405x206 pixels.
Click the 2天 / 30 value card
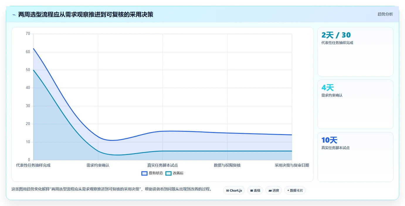coord(355,52)
